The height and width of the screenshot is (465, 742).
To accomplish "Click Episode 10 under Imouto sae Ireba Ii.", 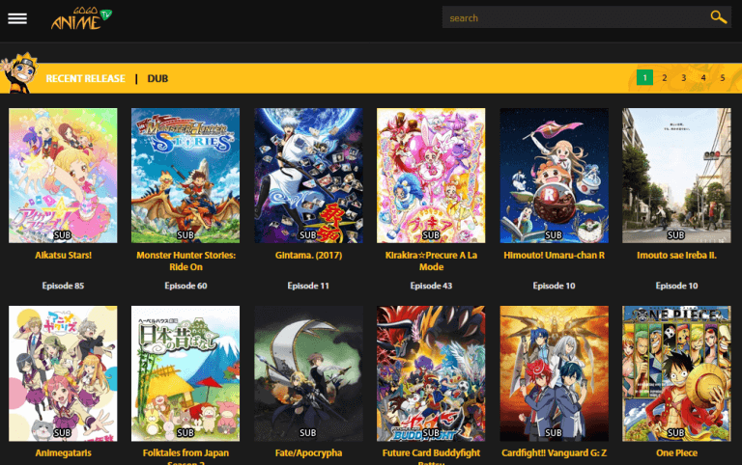I will point(676,286).
